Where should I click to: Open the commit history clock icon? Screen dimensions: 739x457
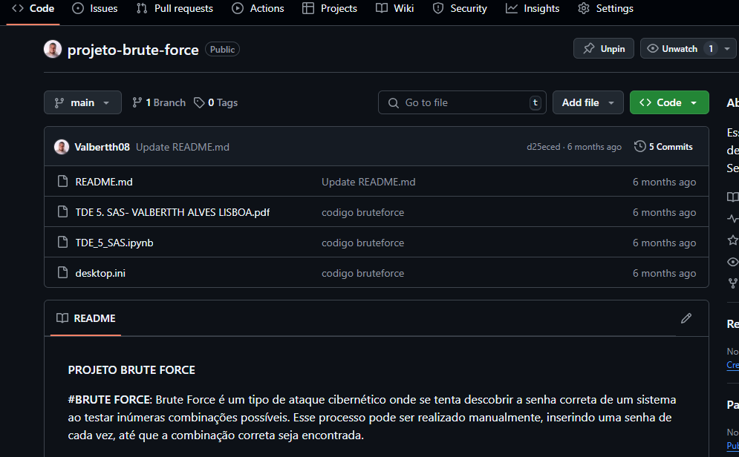pos(639,147)
